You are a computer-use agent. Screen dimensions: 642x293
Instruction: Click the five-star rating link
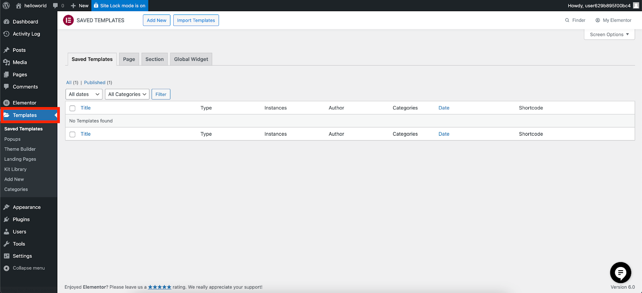160,287
